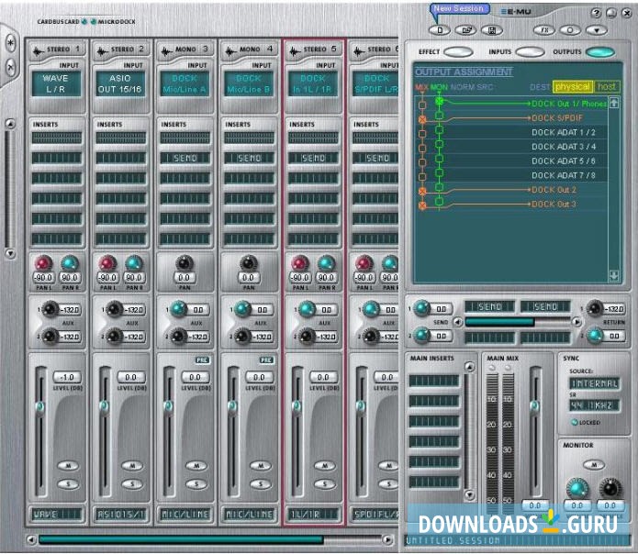
Task: Click the second SEND slot in effects section
Action: tap(545, 307)
